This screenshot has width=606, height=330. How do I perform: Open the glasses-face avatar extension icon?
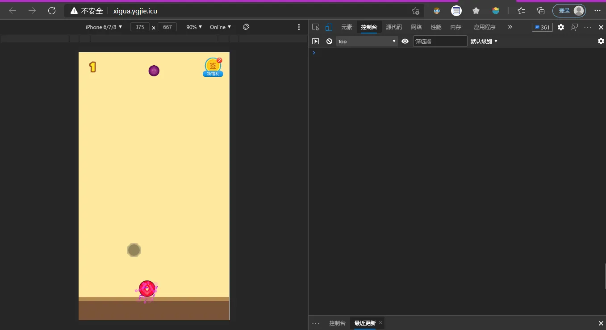tap(437, 11)
